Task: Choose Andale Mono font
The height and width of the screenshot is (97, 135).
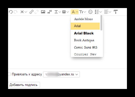Action: click(85, 19)
